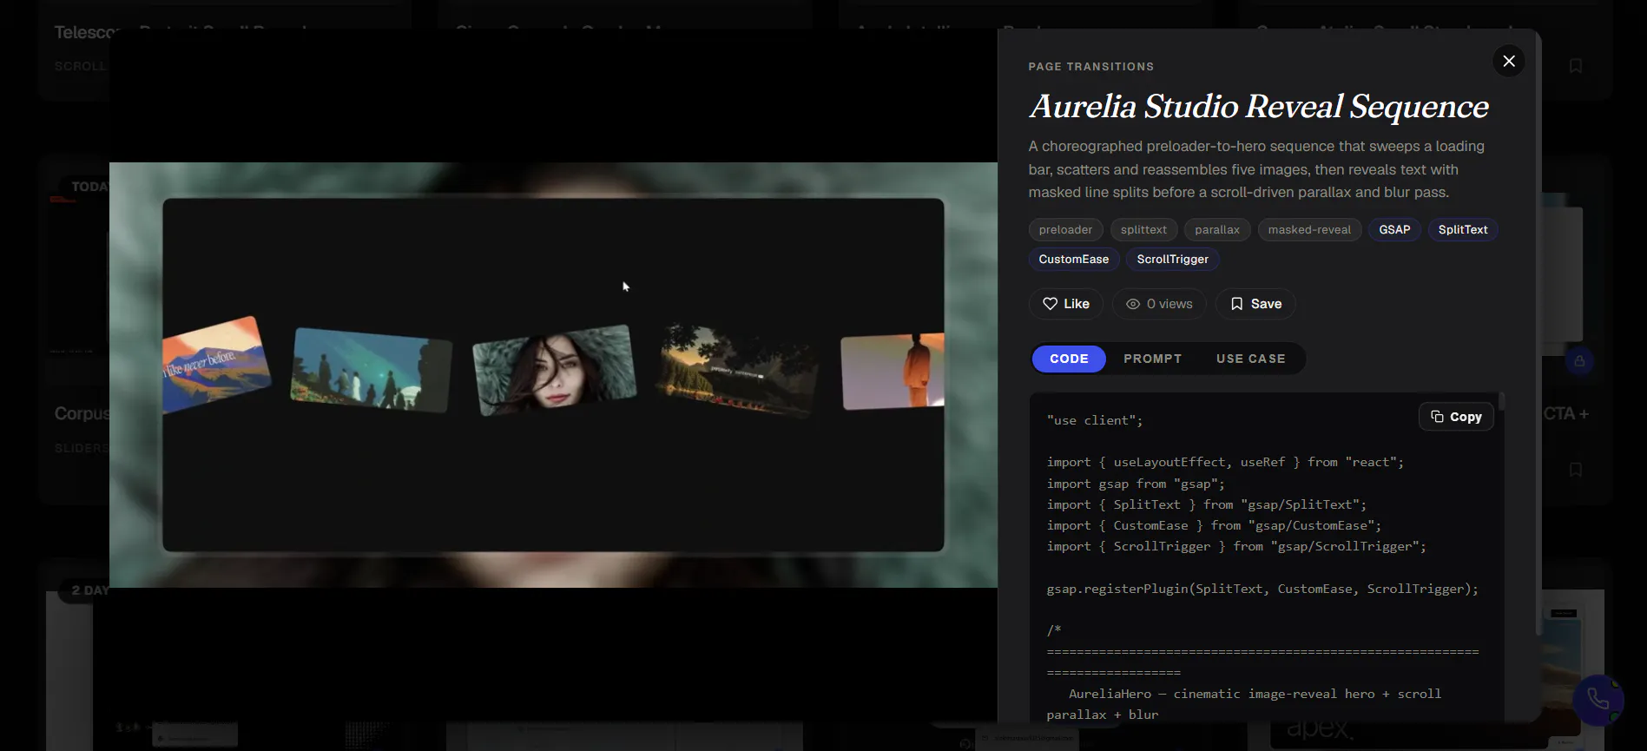Click the woman's portrait image in the preview
1647x751 pixels.
pos(554,371)
